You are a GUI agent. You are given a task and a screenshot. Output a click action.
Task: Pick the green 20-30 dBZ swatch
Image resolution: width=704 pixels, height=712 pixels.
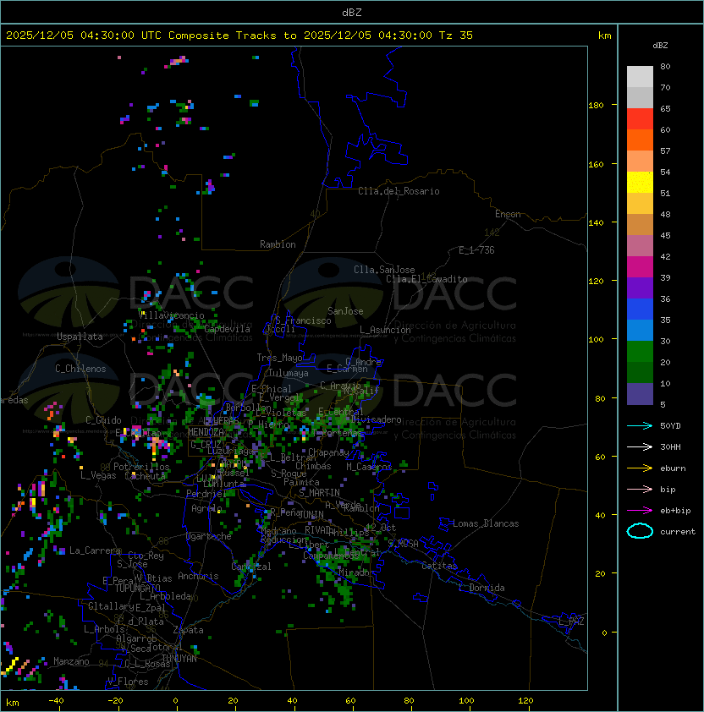coord(640,351)
